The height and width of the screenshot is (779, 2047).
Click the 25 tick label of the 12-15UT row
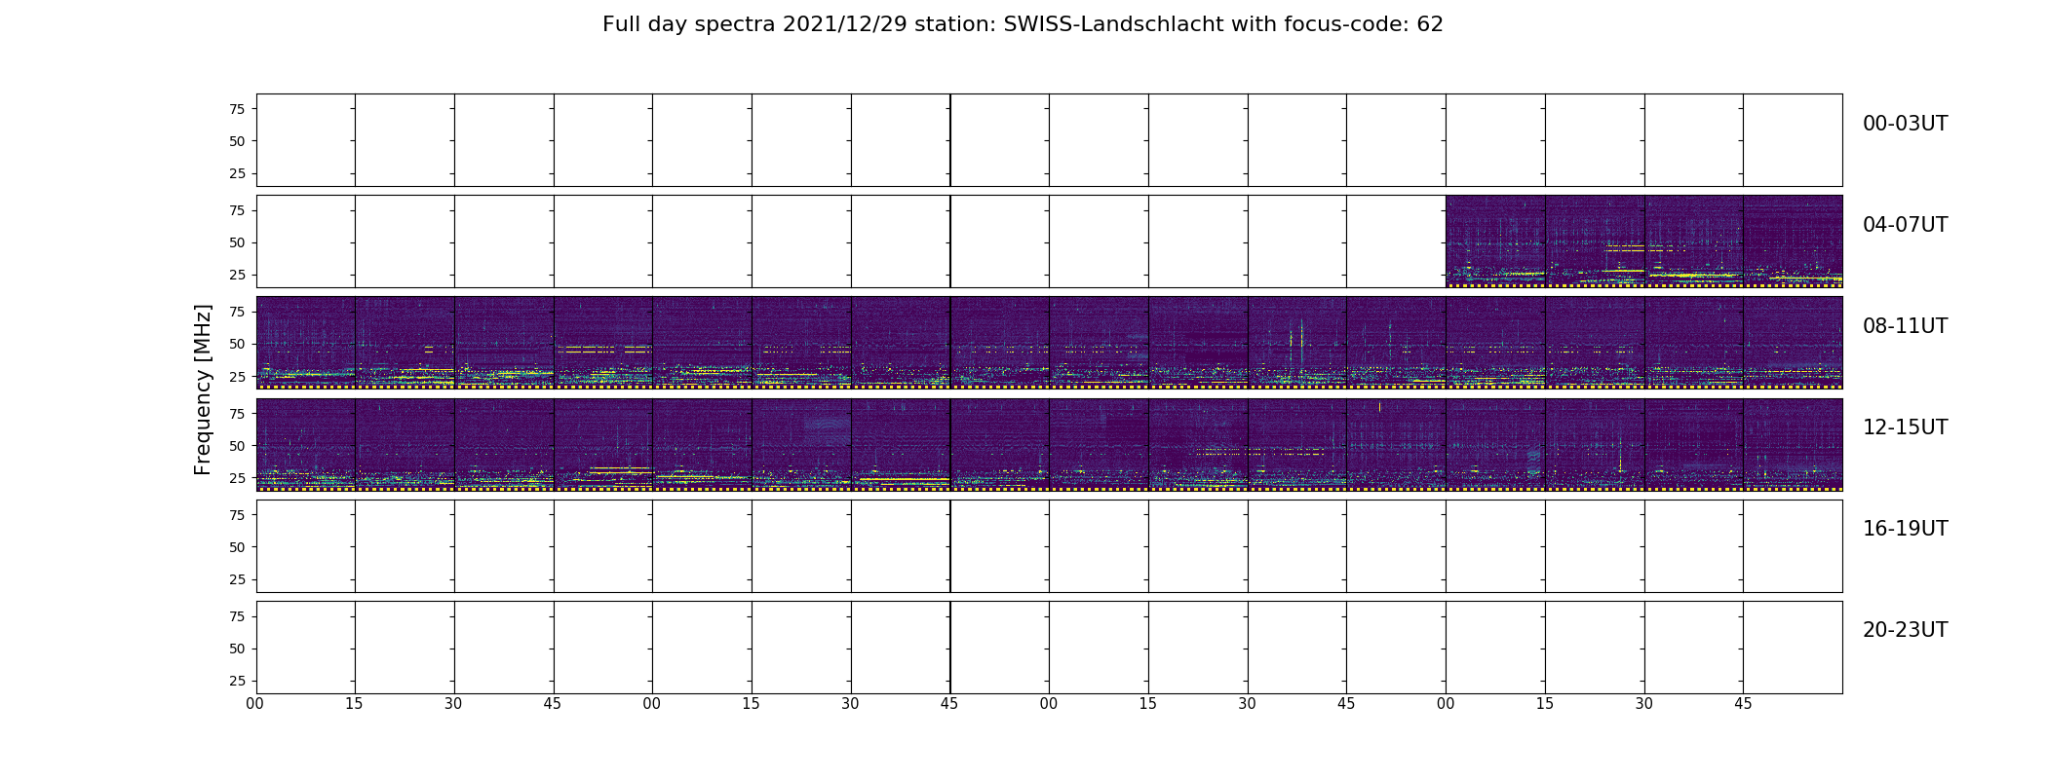[x=237, y=478]
